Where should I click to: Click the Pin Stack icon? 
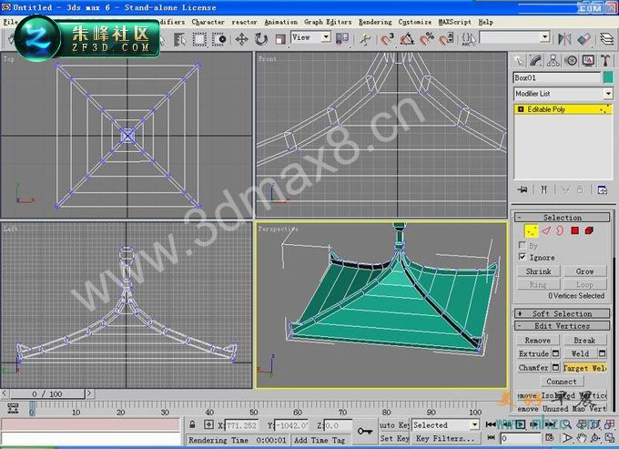tap(523, 190)
